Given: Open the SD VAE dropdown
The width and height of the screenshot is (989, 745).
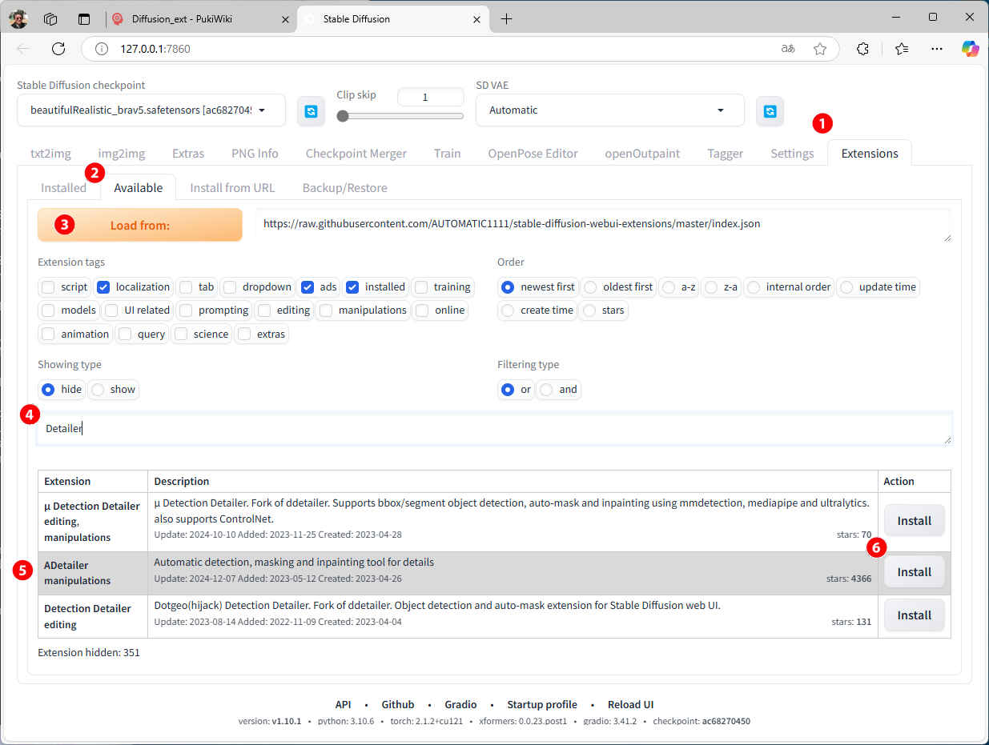Looking at the screenshot, I should [720, 110].
